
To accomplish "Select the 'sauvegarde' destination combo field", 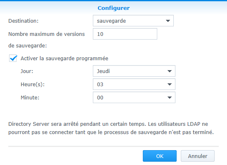I will [x=133, y=21].
